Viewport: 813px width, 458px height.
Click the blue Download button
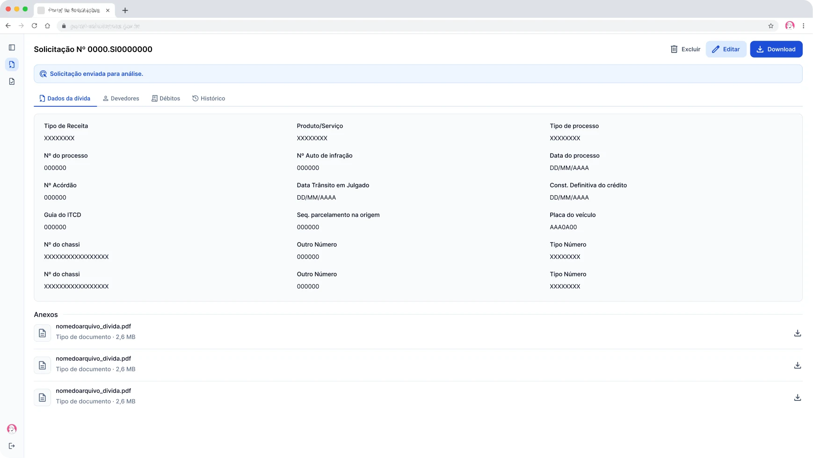[776, 49]
